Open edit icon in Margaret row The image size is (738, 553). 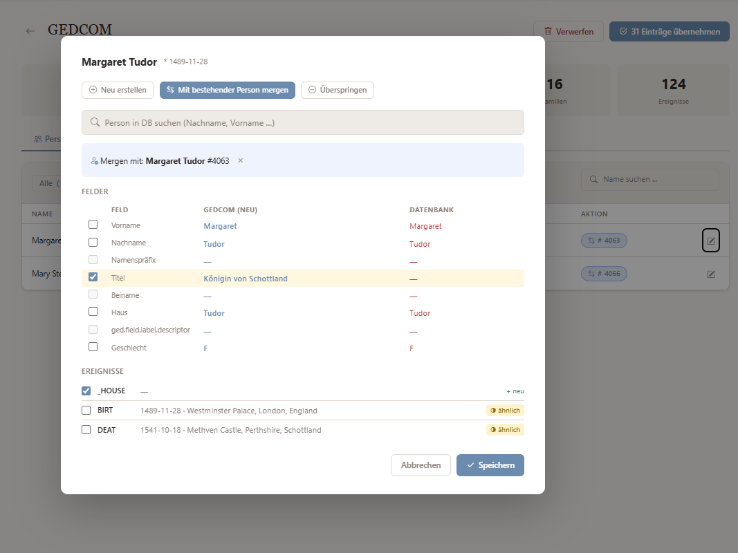(711, 241)
